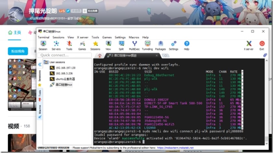Open the Sessions menu
273x153 pixels.
click(58, 37)
